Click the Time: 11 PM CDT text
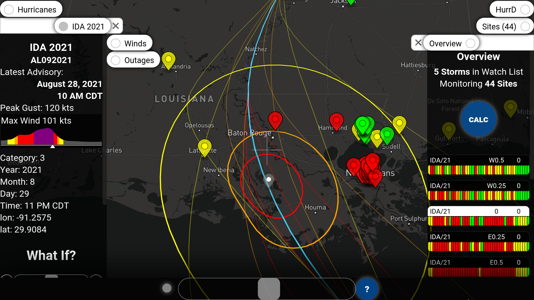The height and width of the screenshot is (300, 534). coord(34,206)
